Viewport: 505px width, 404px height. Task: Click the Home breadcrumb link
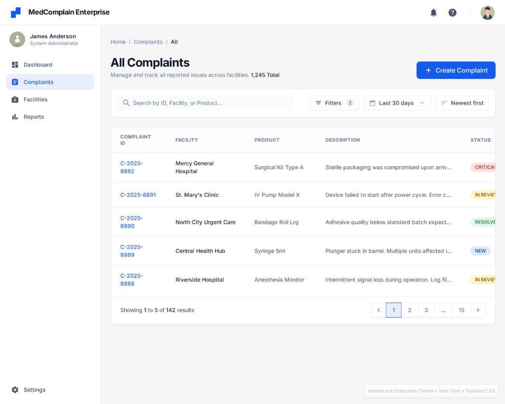point(118,42)
